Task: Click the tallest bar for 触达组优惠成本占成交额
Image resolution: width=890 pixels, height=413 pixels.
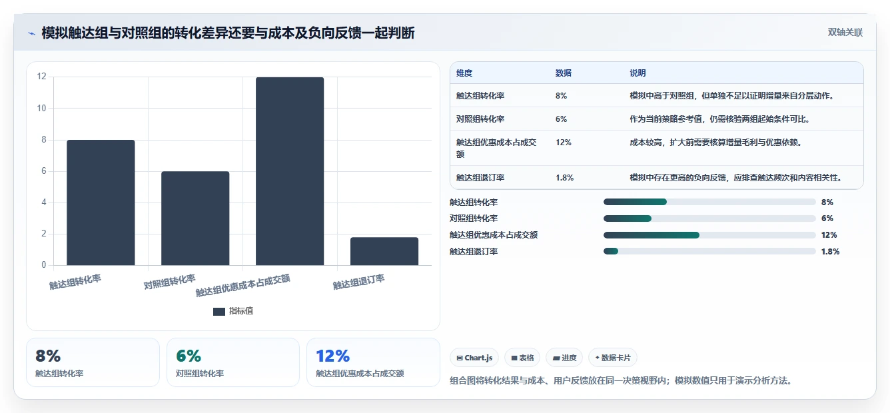Action: coord(290,171)
